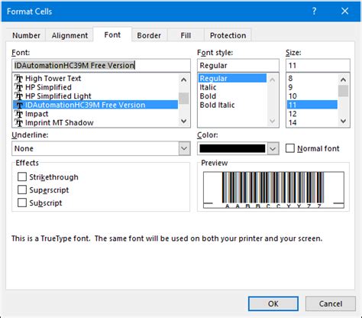This screenshot has width=362, height=318.
Task: Click TrueType icon beside Impact font
Action: tap(19, 114)
